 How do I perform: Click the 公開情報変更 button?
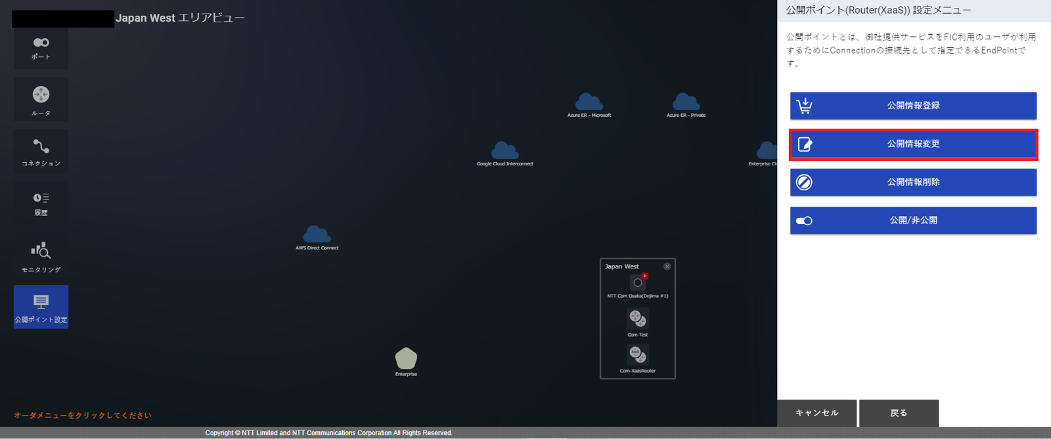913,144
